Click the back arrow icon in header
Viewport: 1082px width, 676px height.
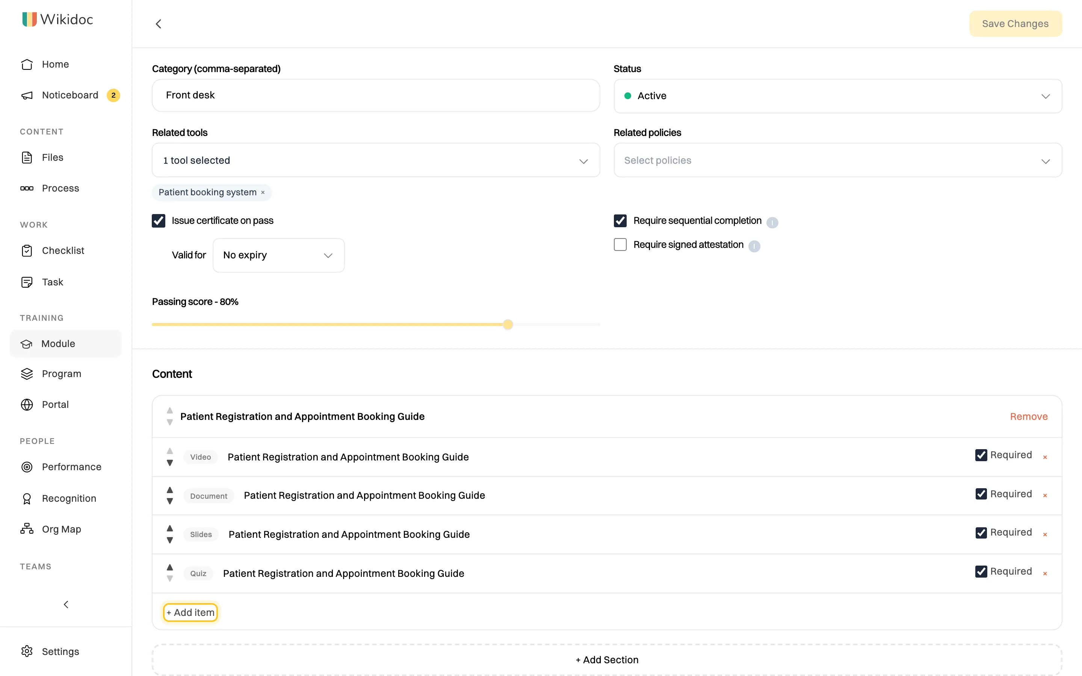pos(158,24)
